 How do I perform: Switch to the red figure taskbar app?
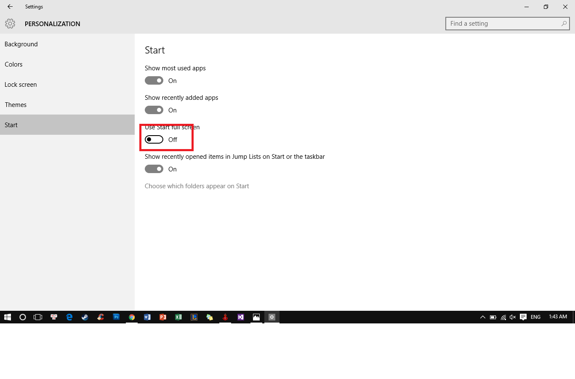[x=225, y=317]
